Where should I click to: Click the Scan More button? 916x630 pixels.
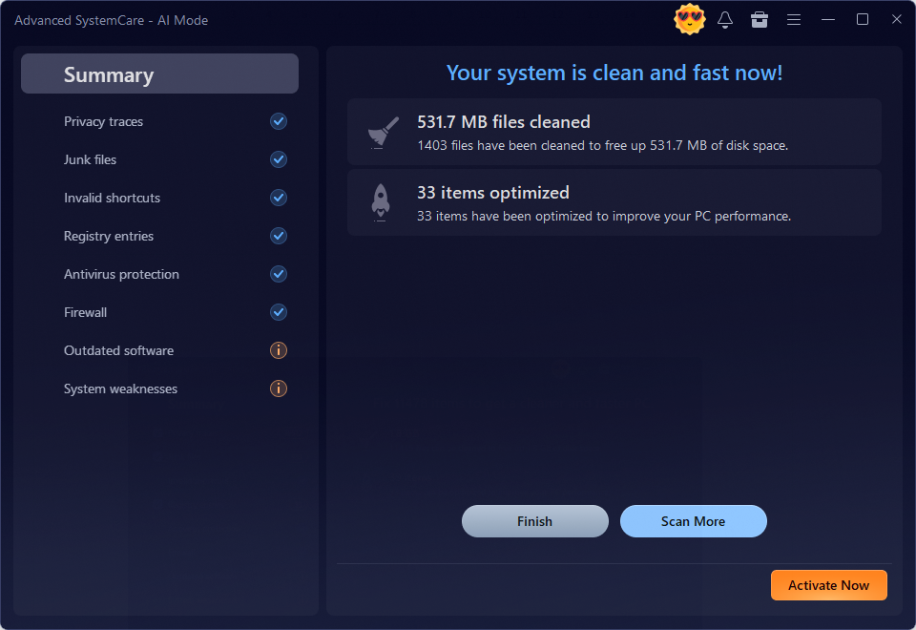[693, 521]
